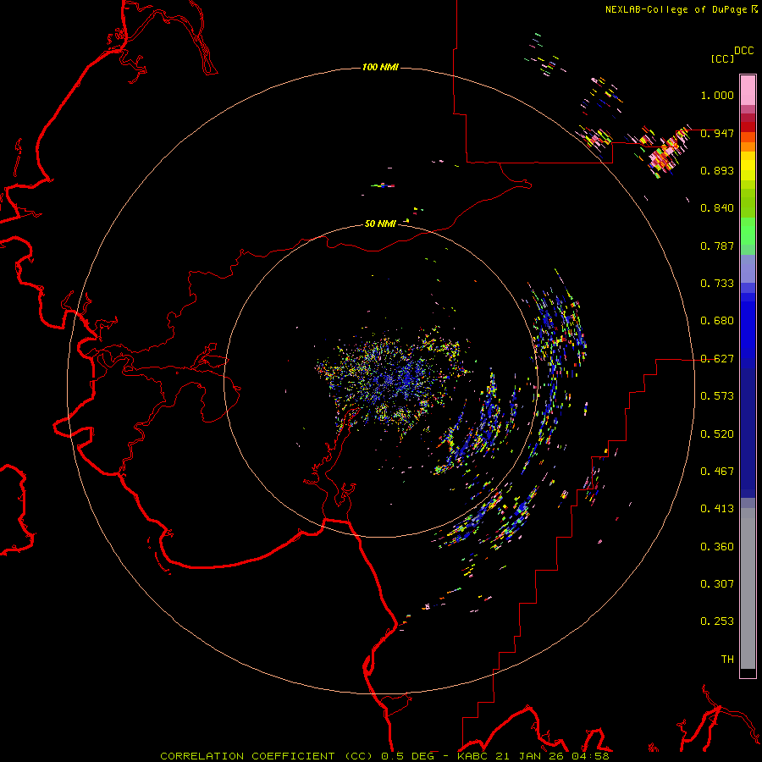Click the red segment of the color bar
This screenshot has width=762, height=762.
point(748,127)
